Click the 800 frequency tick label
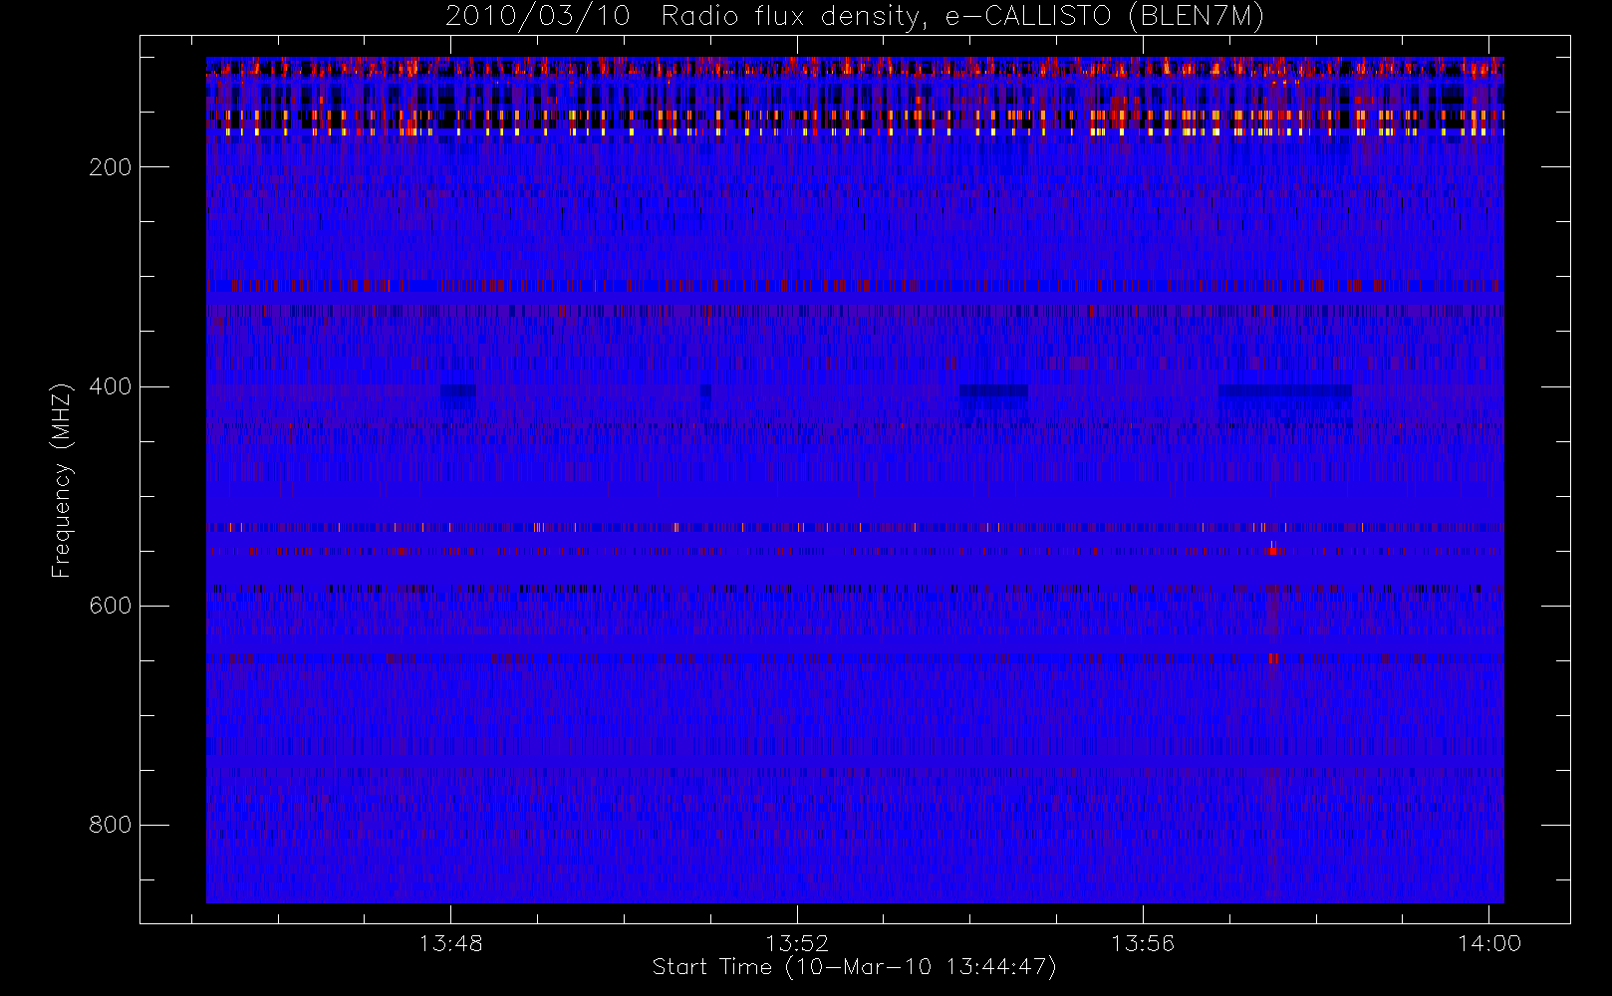1612x996 pixels. tap(111, 825)
